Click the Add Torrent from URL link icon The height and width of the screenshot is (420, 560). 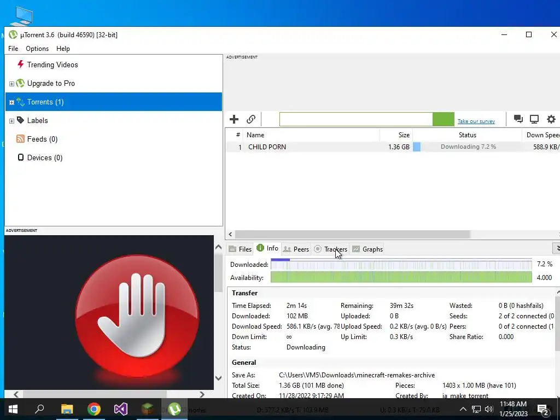251,119
